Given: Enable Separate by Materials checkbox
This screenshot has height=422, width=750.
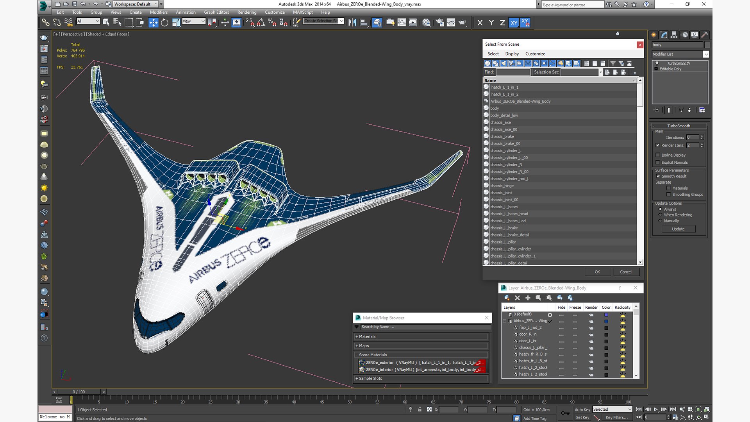Looking at the screenshot, I should 669,188.
